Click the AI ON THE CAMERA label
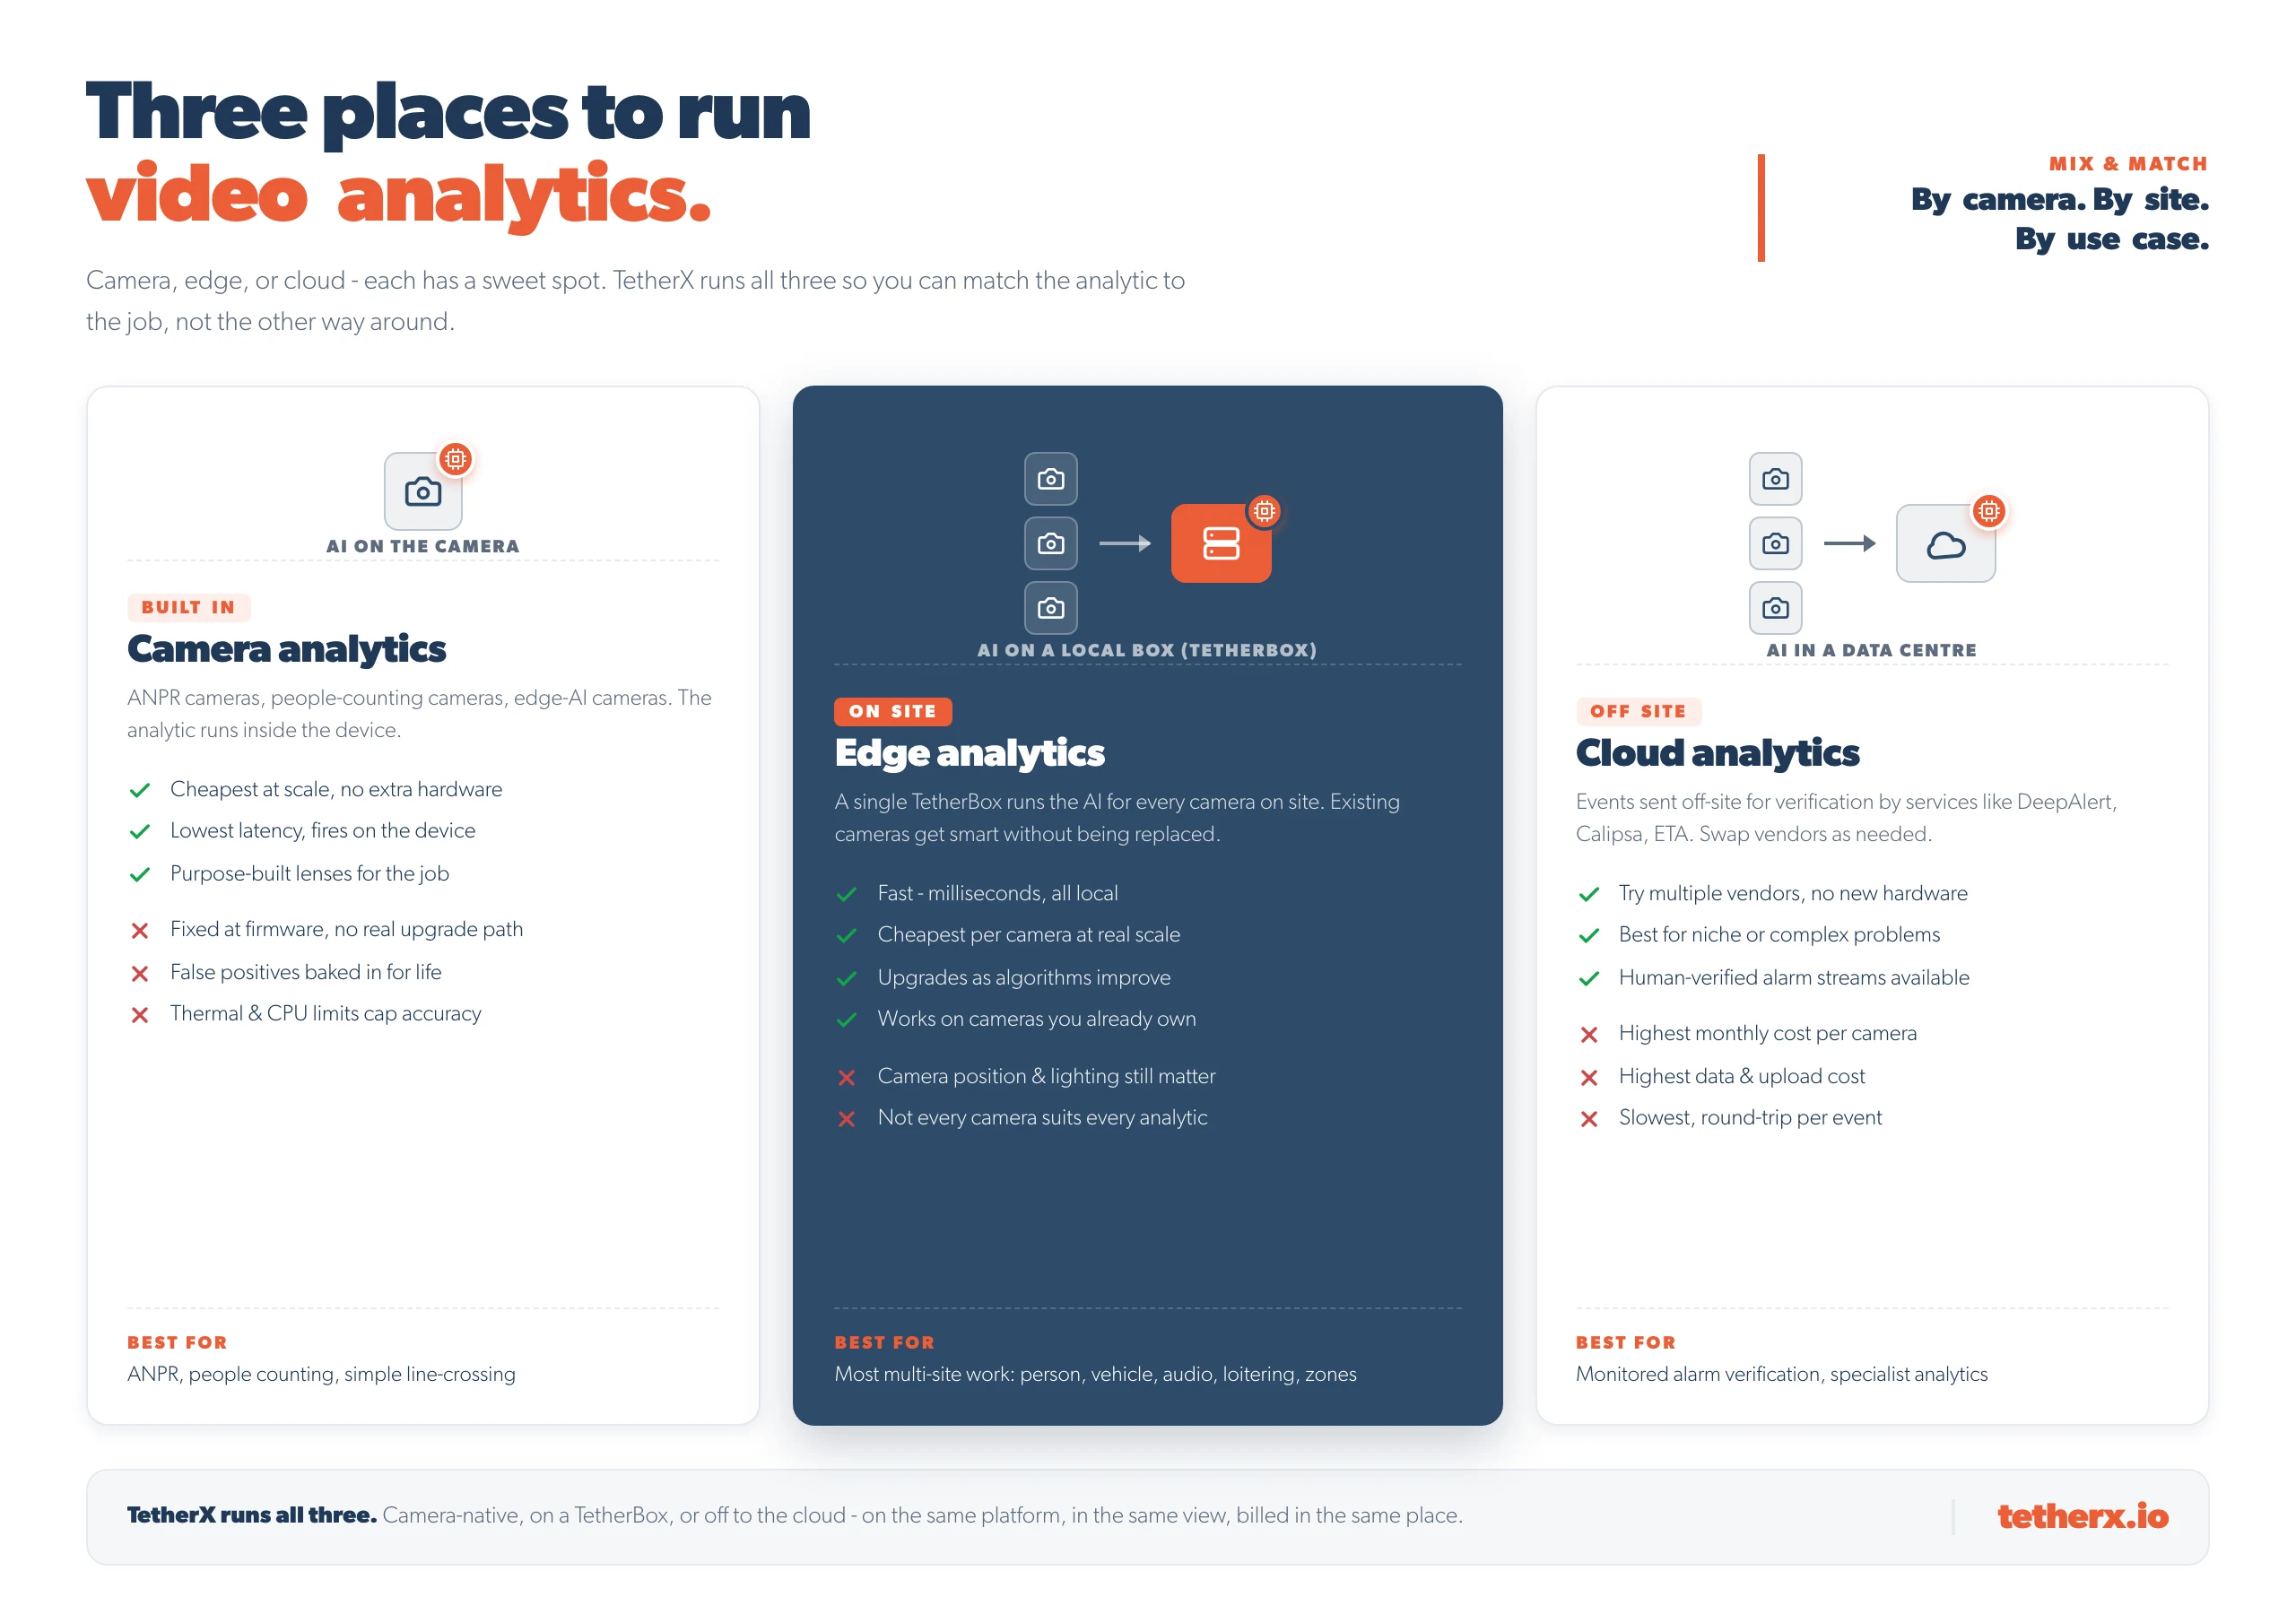 coord(423,546)
